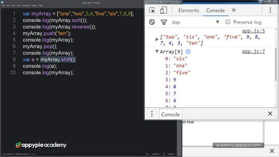
Task: Click the cursor position info in the status bar
Action: [16, 154]
